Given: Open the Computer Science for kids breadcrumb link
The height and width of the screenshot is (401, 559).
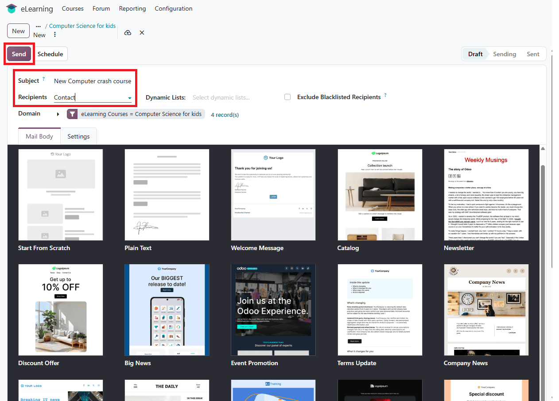Looking at the screenshot, I should (82, 26).
